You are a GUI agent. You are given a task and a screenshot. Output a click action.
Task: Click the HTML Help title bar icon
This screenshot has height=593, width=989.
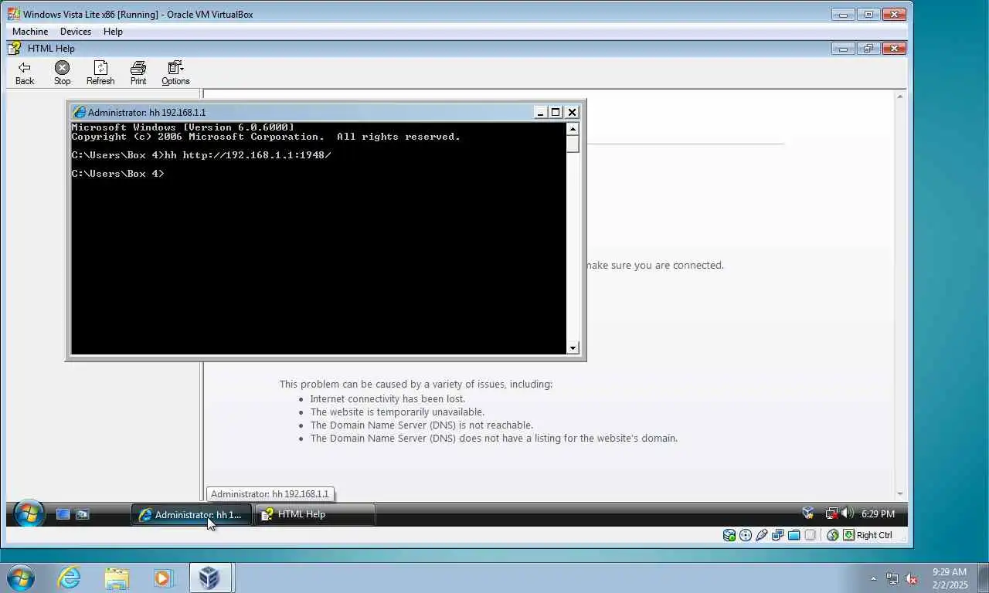pos(14,48)
